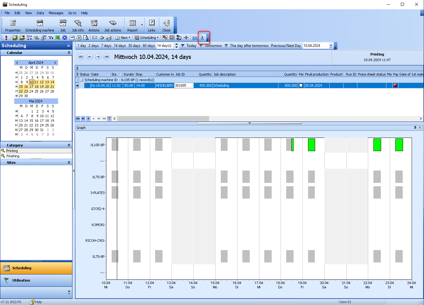Open Scheduling machine from the toolbar
Image resolution: width=424 pixels, height=305 pixels.
pyautogui.click(x=39, y=26)
